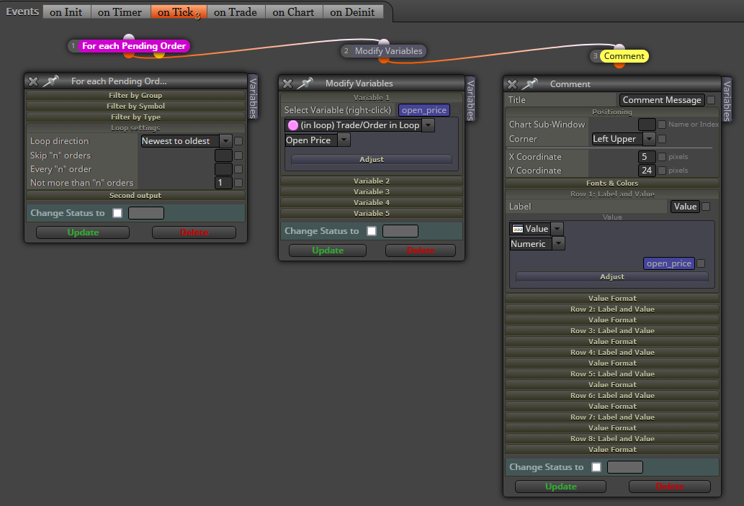The width and height of the screenshot is (744, 506).
Task: Close the Comment panel
Action: [513, 84]
